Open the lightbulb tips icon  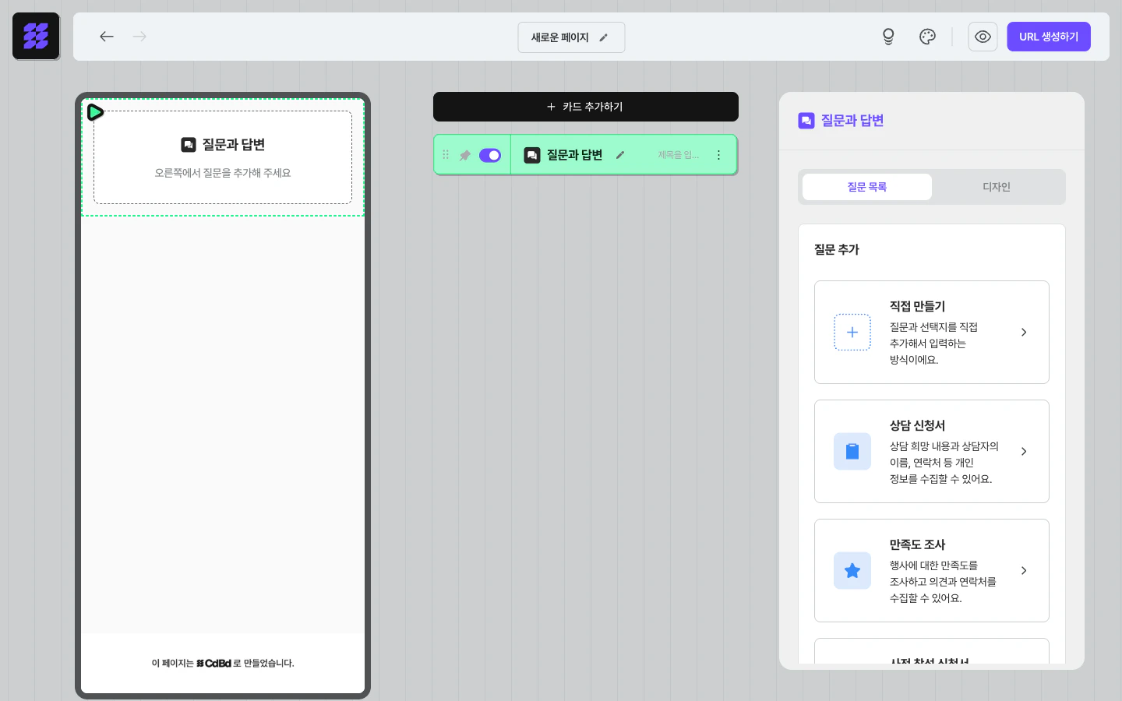888,37
